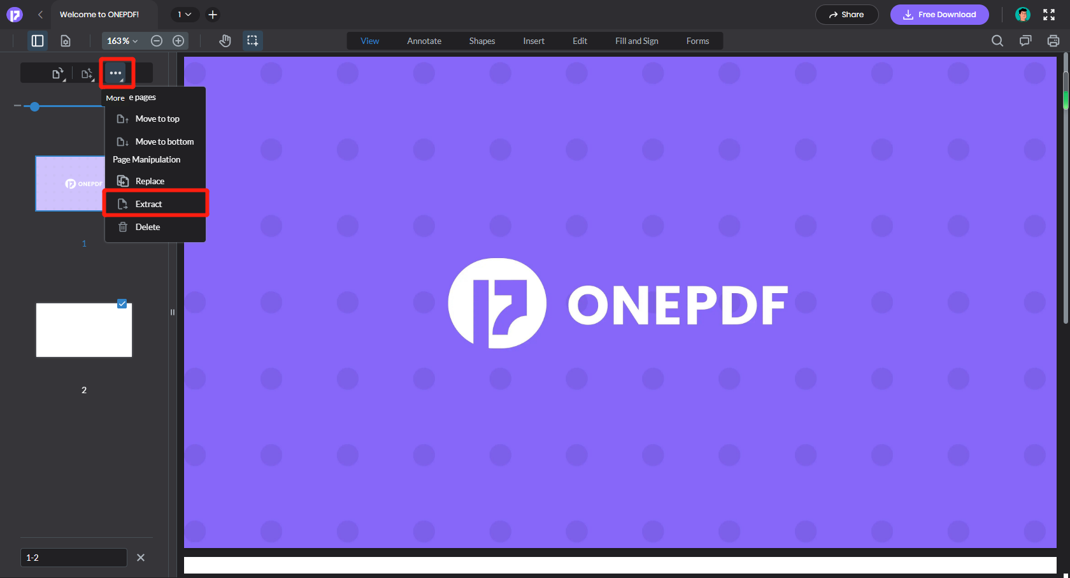Viewport: 1070px width, 578px height.
Task: Switch to the Forms tab
Action: coord(697,41)
